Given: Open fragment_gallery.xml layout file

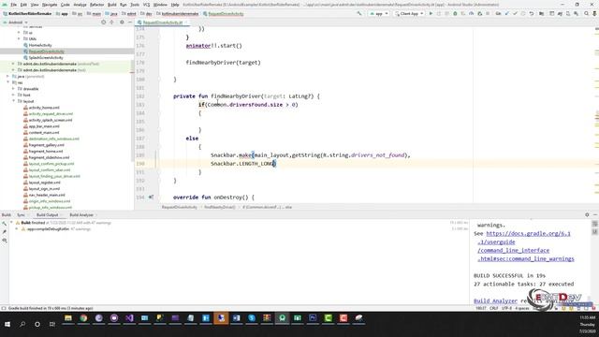Looking at the screenshot, I should pyautogui.click(x=46, y=145).
